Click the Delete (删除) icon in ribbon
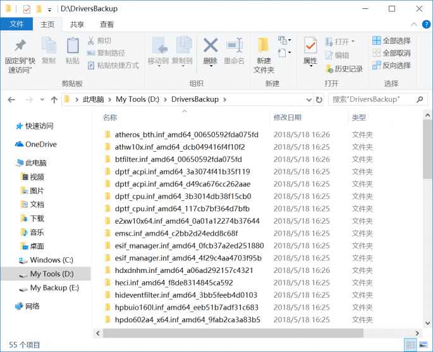This screenshot has height=352, width=433. [x=210, y=50]
